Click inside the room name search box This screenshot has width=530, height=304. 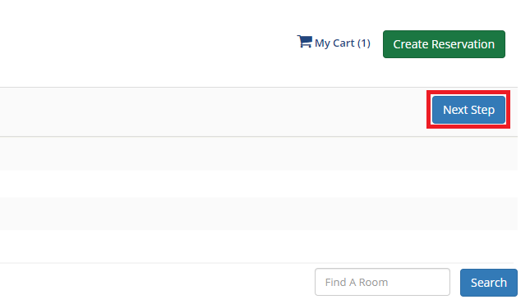coord(382,282)
